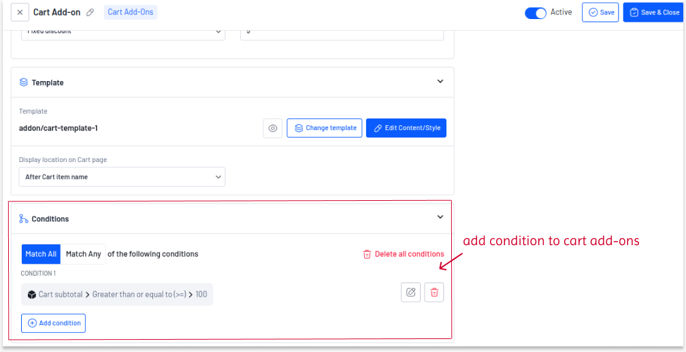Click the Template section layers icon
The height and width of the screenshot is (352, 686).
click(x=24, y=82)
